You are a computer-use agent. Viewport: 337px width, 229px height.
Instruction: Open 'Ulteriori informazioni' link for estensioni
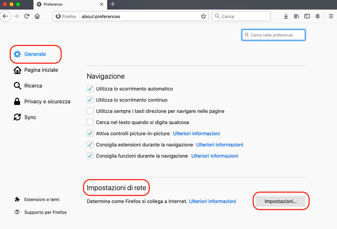click(x=220, y=145)
